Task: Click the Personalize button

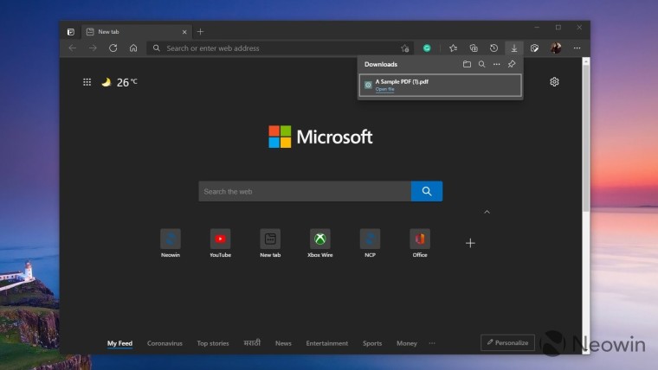Action: pos(507,342)
